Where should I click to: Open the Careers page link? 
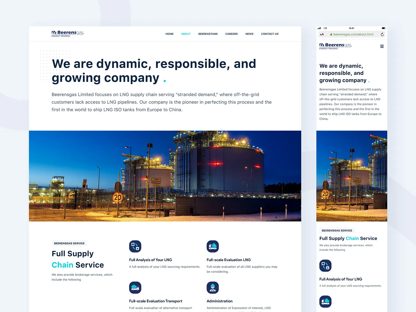tap(232, 34)
